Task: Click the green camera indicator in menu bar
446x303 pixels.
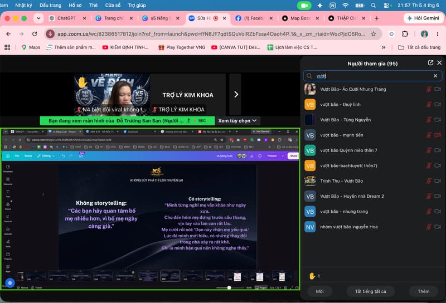Action: pyautogui.click(x=304, y=5)
